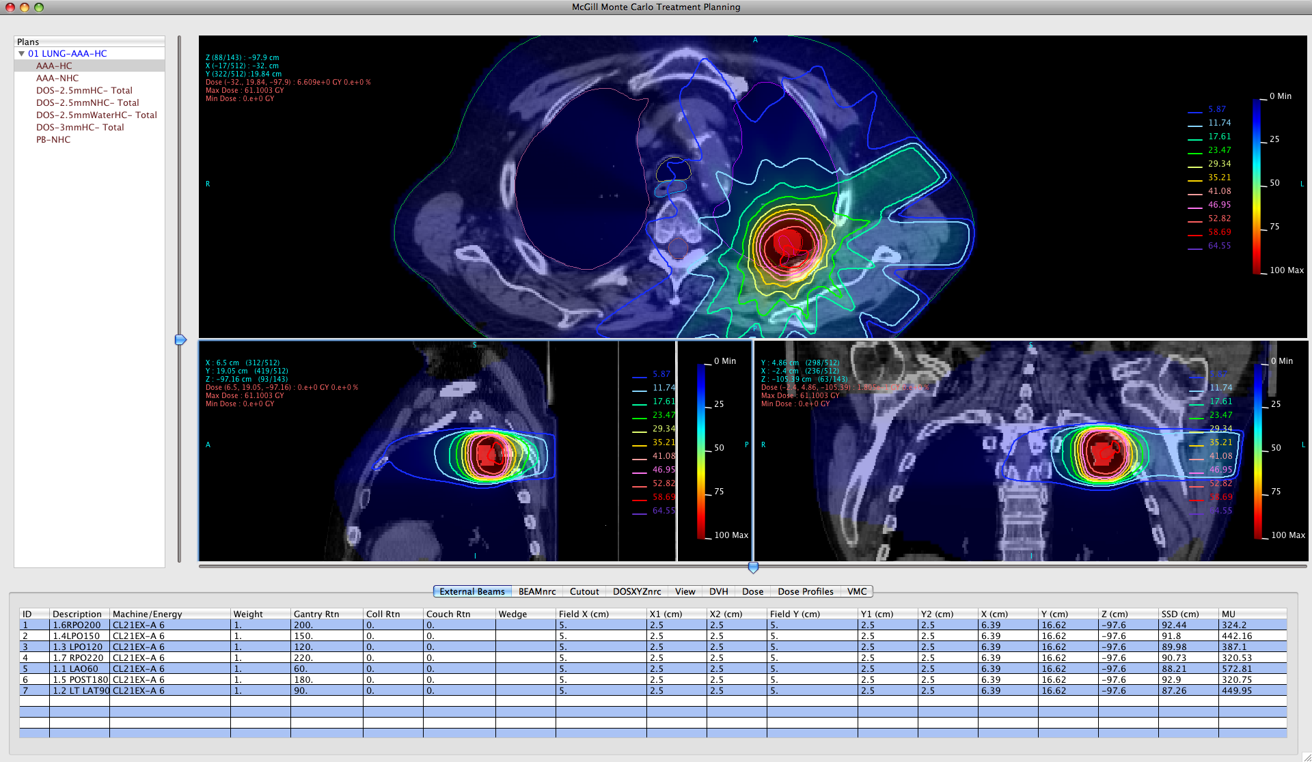
Task: Select the AAA-NHC plan
Action: (57, 78)
